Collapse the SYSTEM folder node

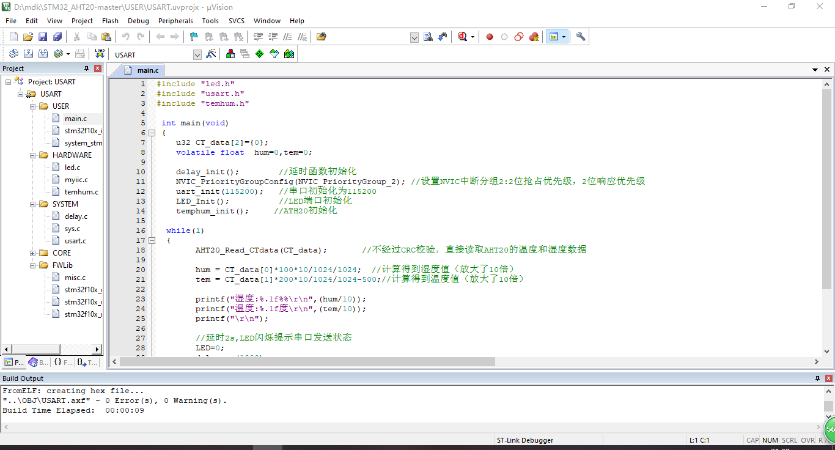pyautogui.click(x=32, y=204)
